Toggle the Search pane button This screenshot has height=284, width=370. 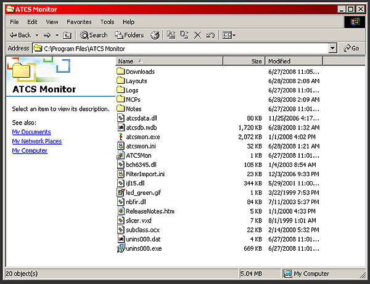[94, 35]
